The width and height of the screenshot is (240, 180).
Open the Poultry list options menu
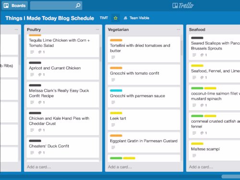click(97, 29)
